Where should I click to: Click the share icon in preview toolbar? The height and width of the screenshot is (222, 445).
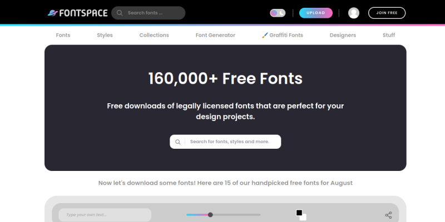click(388, 215)
